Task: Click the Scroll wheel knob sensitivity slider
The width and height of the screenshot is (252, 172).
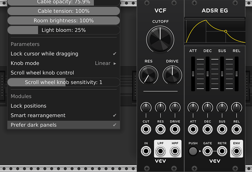Action: pos(64,82)
